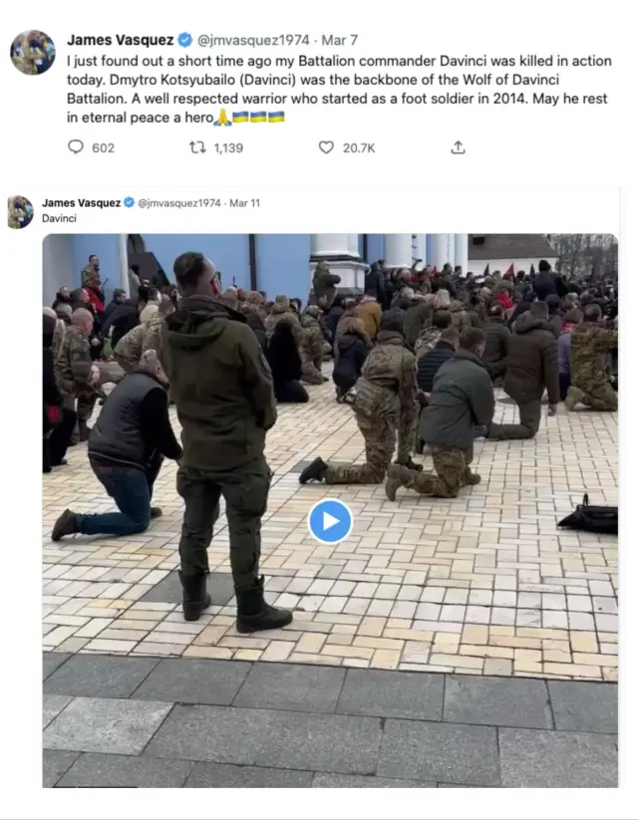Click @jmvasquez1974 handle in second tweet
The height and width of the screenshot is (820, 638).
179,203
